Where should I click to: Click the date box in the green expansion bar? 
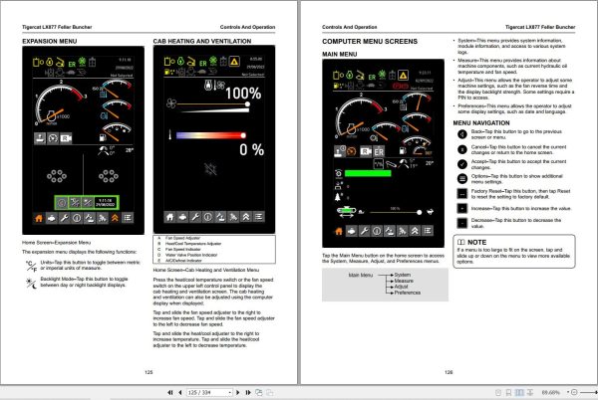106,202
